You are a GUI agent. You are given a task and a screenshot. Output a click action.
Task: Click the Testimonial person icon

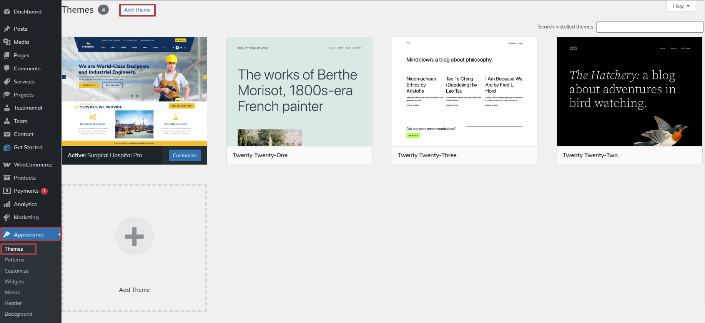tap(7, 108)
